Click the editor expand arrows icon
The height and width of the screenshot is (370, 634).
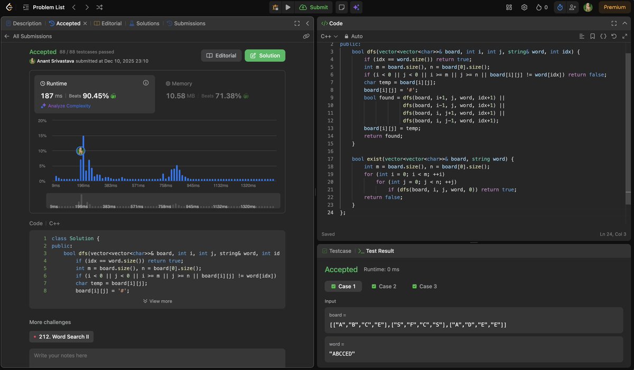625,36
